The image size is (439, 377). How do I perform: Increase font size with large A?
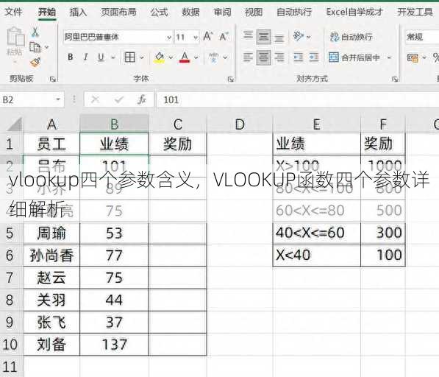pyautogui.click(x=208, y=36)
